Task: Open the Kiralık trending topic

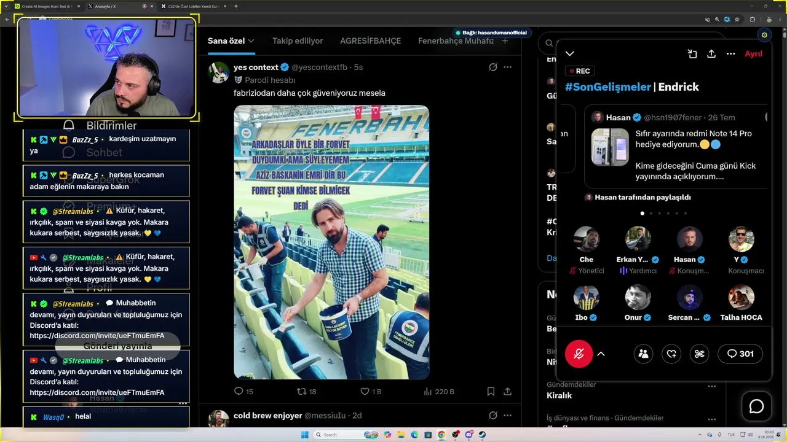Action: (560, 395)
